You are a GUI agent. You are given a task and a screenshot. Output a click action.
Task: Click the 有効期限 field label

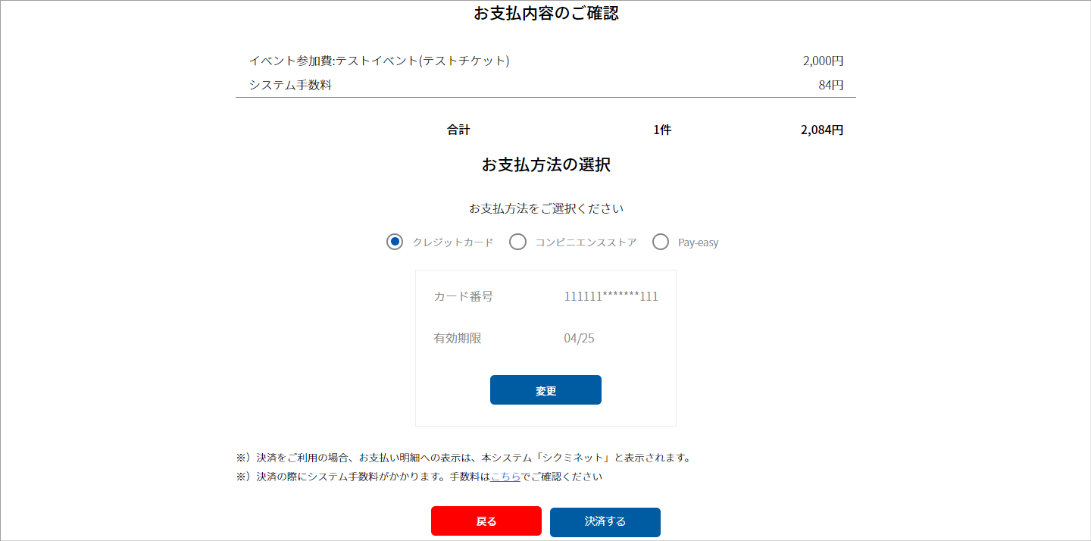(458, 338)
